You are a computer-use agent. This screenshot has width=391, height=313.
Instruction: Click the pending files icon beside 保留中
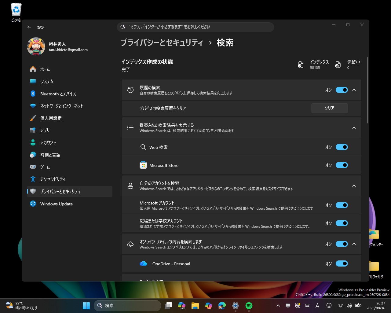338,64
